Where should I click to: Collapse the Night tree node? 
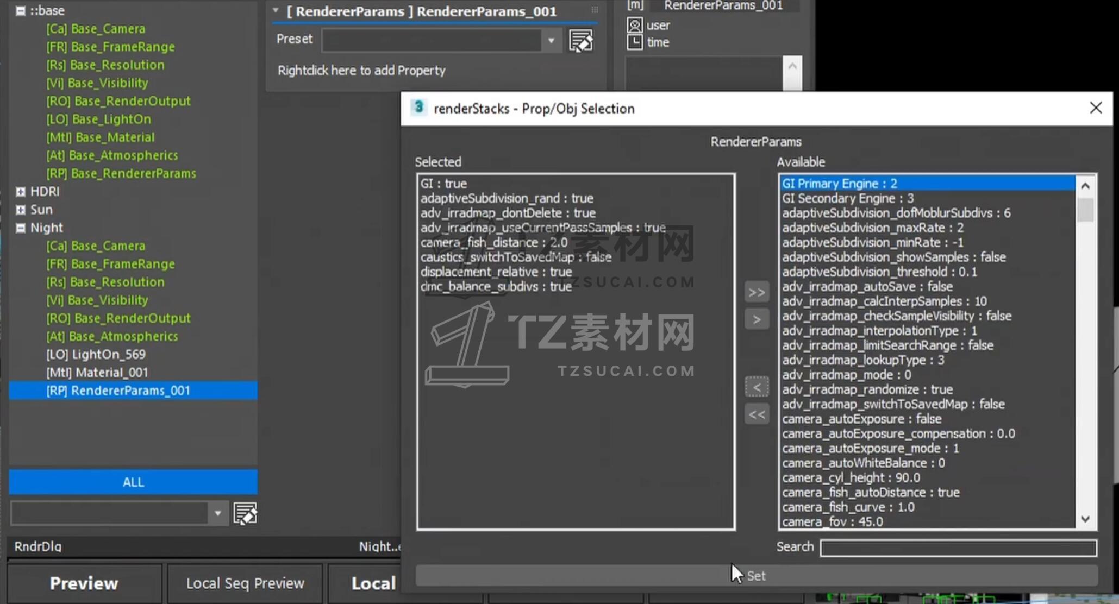(x=21, y=228)
